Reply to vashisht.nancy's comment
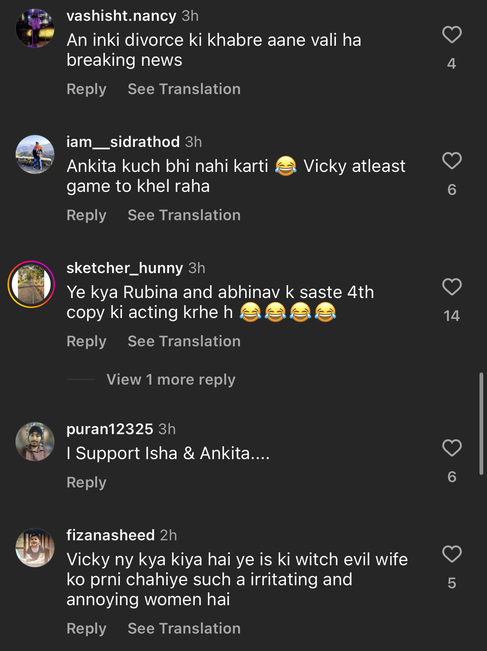Screen dimensions: 487x651 click(87, 89)
